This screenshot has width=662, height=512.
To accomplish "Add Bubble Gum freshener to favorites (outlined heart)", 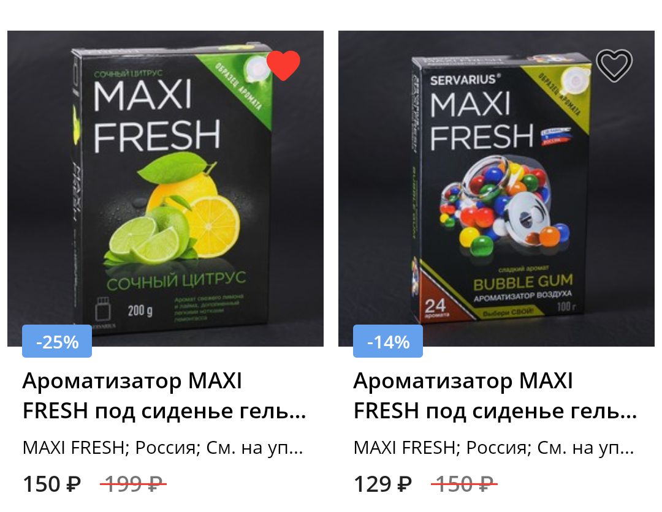I will [614, 65].
